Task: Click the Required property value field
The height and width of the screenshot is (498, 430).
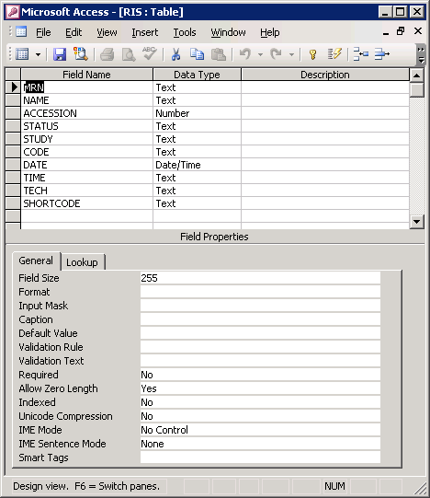Action: coord(260,375)
